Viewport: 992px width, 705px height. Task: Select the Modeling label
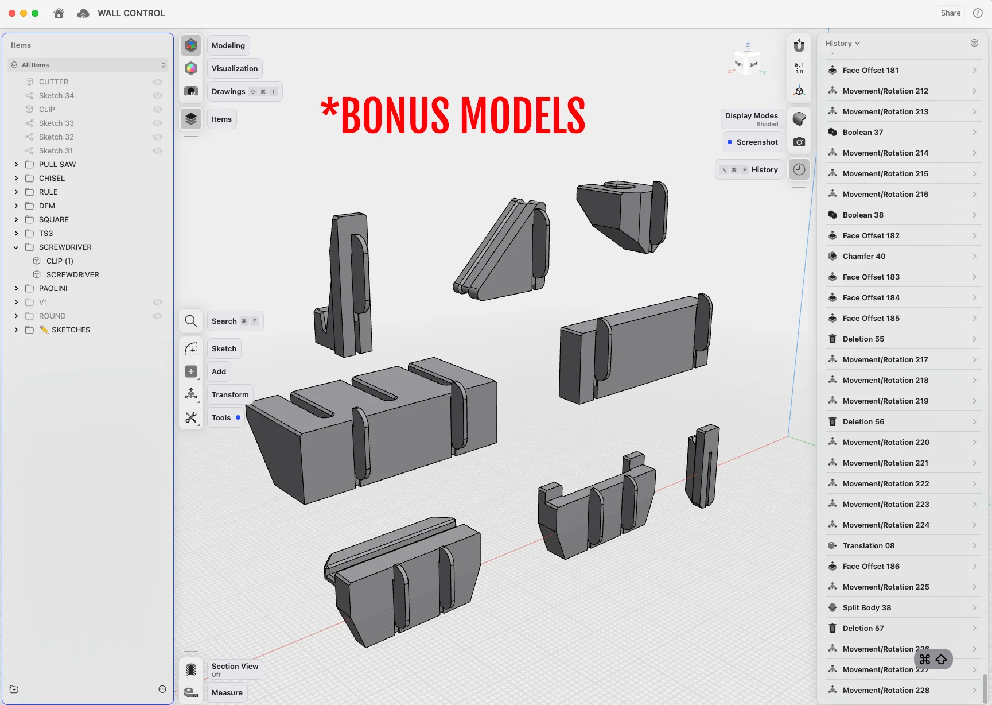[228, 45]
